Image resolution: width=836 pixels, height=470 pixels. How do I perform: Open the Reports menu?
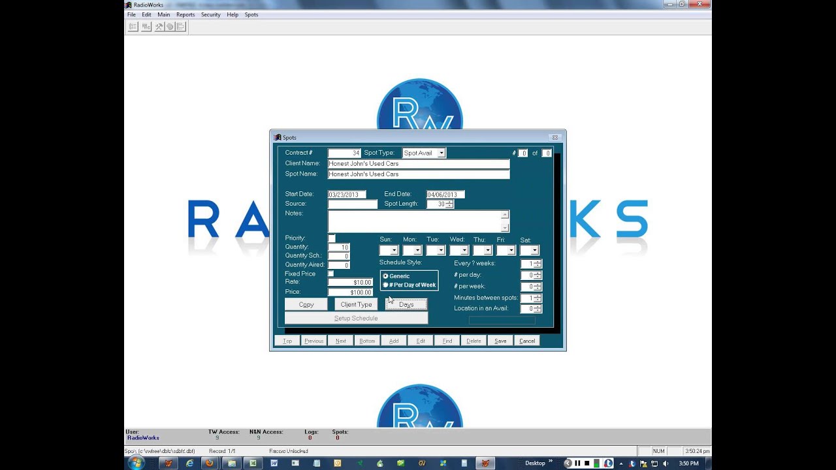coord(185,14)
